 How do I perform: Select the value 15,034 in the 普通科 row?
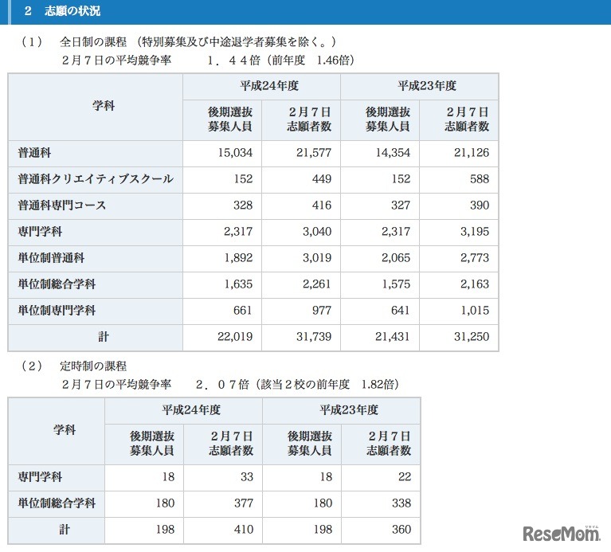tap(235, 153)
